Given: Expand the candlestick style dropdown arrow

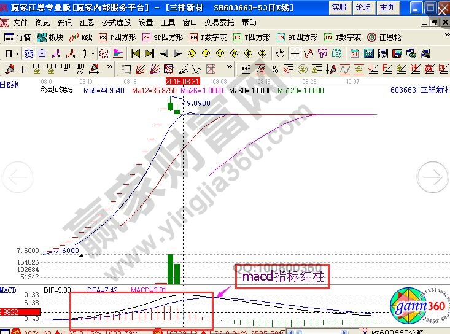Looking at the screenshot, I should click(x=92, y=53).
